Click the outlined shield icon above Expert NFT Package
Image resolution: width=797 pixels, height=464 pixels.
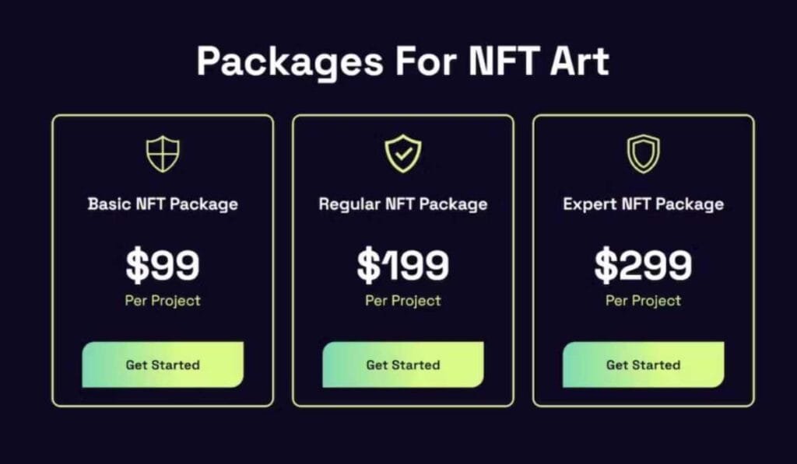coord(644,153)
